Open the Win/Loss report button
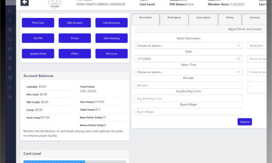The height and width of the screenshot is (163, 272). coord(111,54)
